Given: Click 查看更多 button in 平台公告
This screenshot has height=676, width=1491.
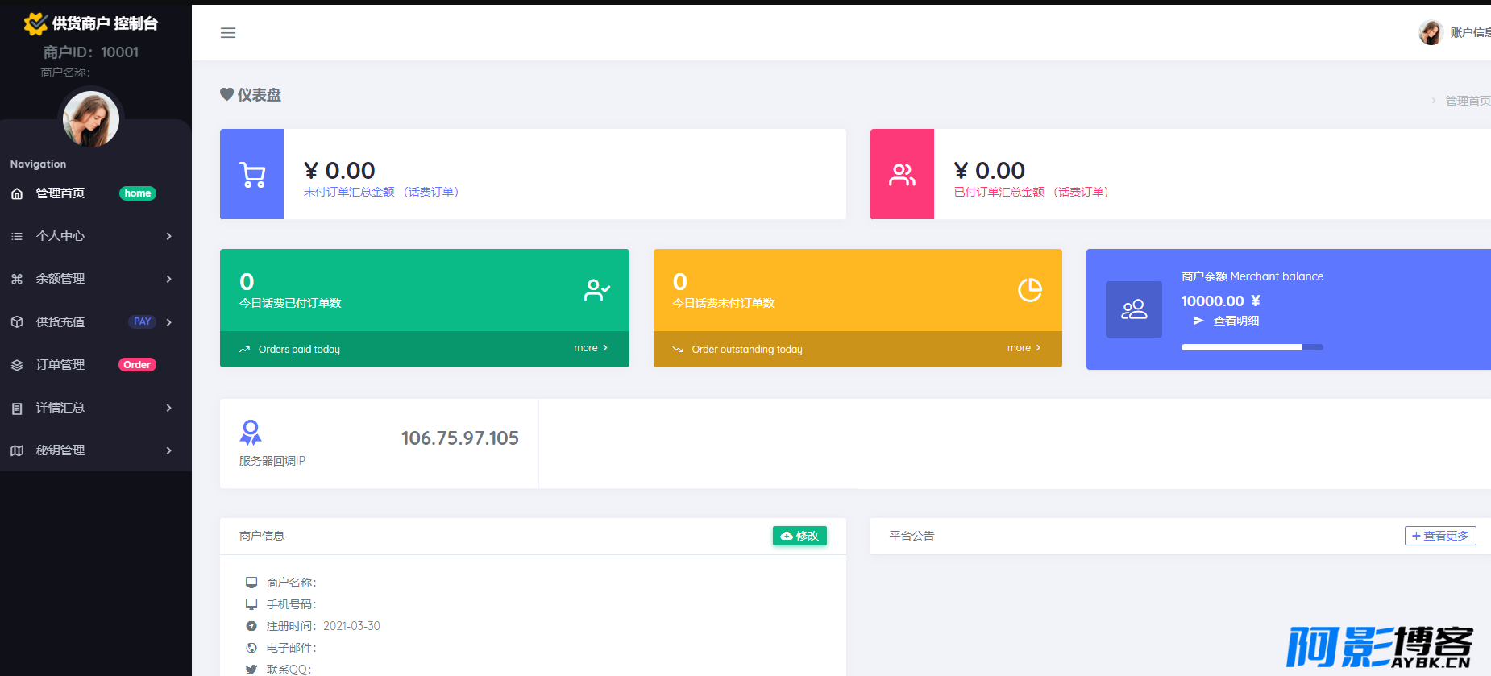Looking at the screenshot, I should [x=1440, y=536].
